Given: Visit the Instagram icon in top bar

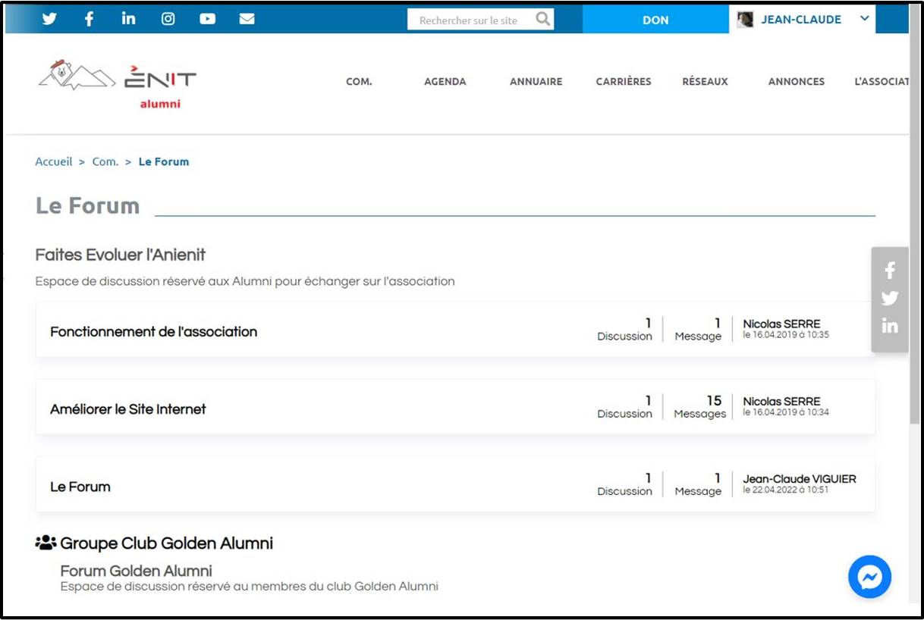Looking at the screenshot, I should coord(168,19).
